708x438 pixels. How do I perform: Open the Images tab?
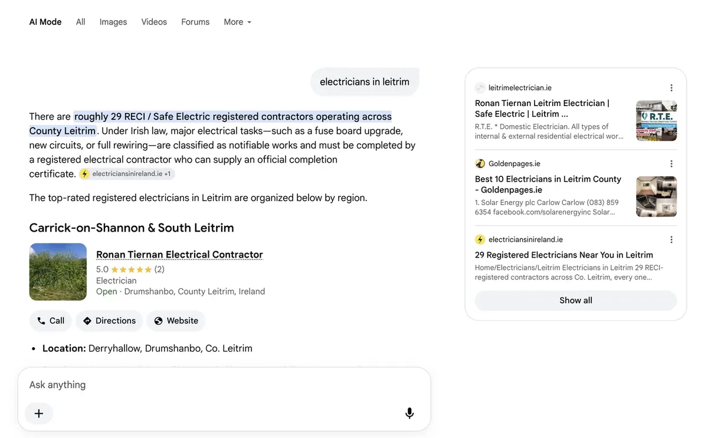[x=113, y=22]
